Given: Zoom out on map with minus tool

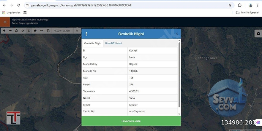Looking at the screenshot, I should click(x=10, y=31).
